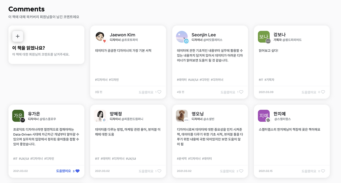Viewport: 341px width, 183px height.
Task: Click the 버킷플레이스 house badge on Seonjin Lee's avatar
Action: 186,41
